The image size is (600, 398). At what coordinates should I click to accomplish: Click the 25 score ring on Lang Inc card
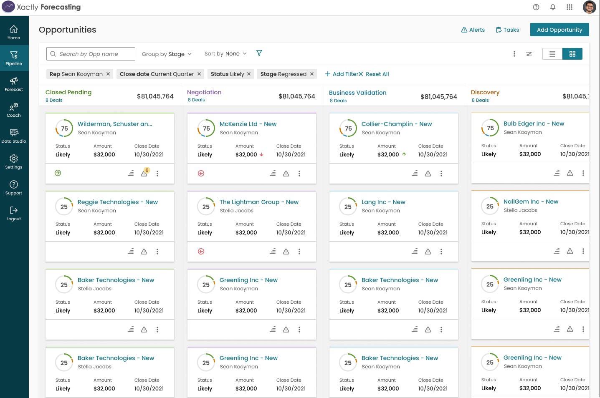[x=348, y=207]
